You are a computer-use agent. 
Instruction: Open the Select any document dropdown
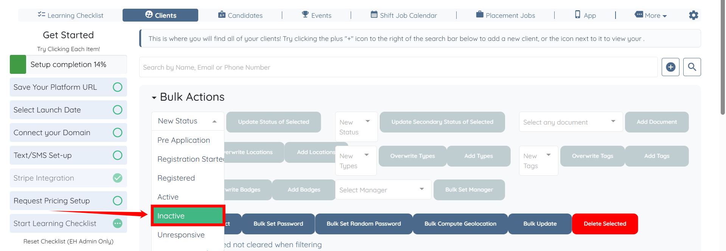click(x=571, y=122)
